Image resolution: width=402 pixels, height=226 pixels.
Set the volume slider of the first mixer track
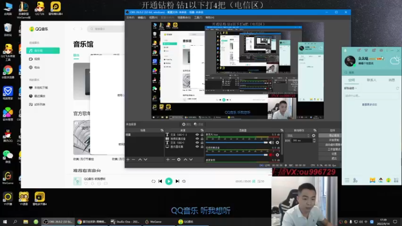point(237,143)
